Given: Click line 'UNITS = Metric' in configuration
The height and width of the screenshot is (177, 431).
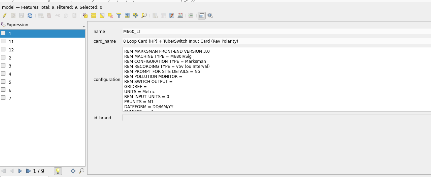Looking at the screenshot, I should pyautogui.click(x=139, y=92).
